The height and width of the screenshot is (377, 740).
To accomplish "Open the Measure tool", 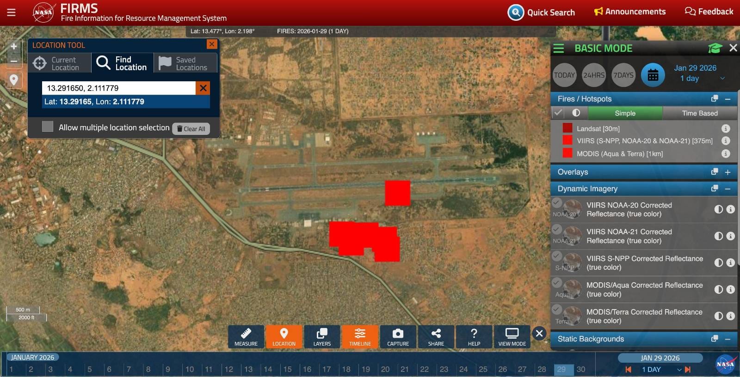I will (246, 337).
